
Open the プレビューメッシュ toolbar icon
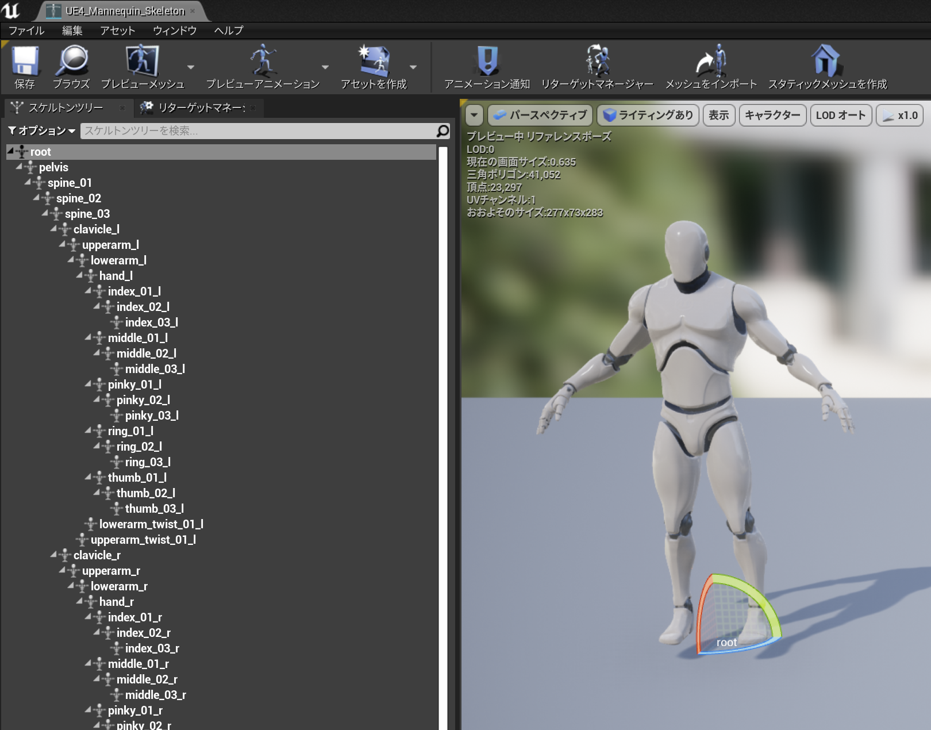click(x=142, y=60)
